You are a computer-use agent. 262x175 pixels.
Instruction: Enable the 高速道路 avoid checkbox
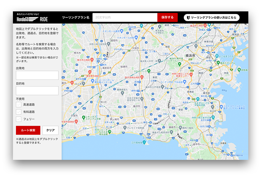coord(19,104)
